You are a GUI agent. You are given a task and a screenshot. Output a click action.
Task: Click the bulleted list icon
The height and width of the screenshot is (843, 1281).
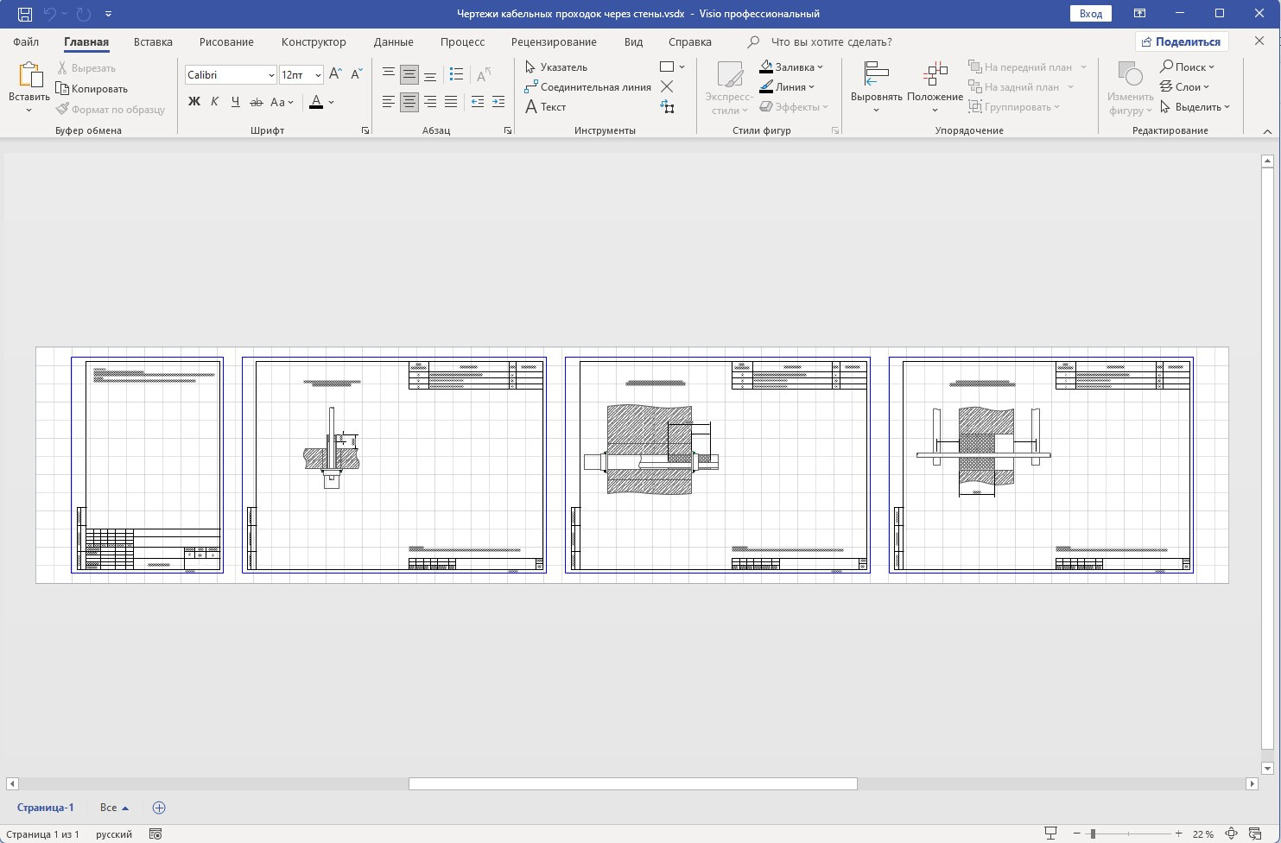tap(457, 74)
